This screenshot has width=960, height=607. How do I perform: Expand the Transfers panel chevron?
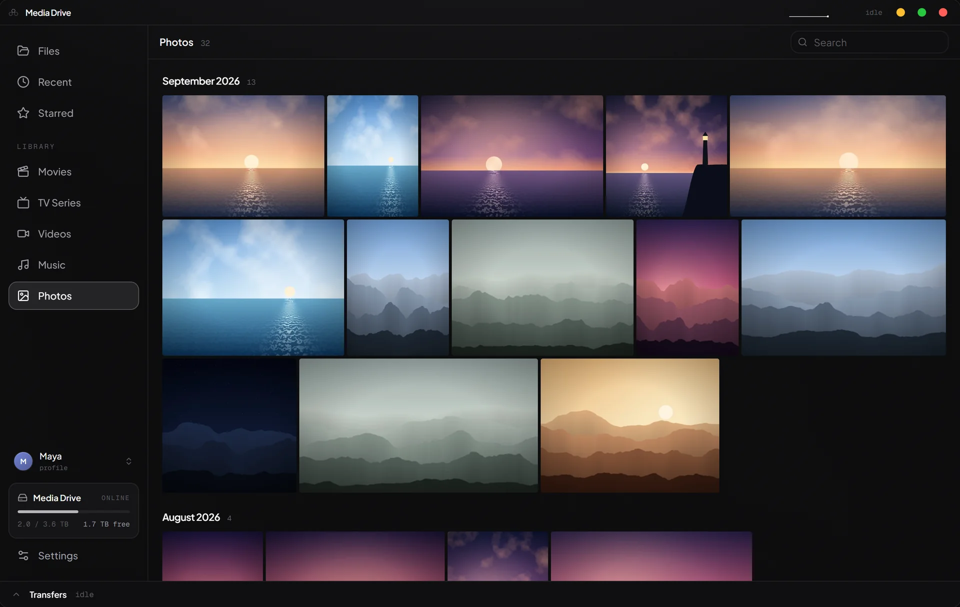(x=16, y=594)
